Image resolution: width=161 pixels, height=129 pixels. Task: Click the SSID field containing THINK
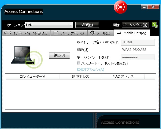click(138, 42)
